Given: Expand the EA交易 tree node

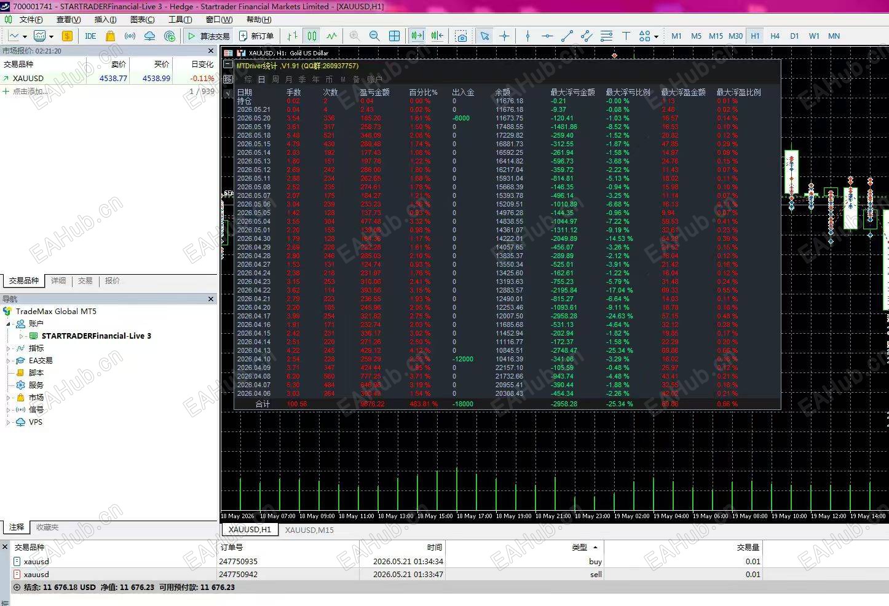Looking at the screenshot, I should 9,361.
